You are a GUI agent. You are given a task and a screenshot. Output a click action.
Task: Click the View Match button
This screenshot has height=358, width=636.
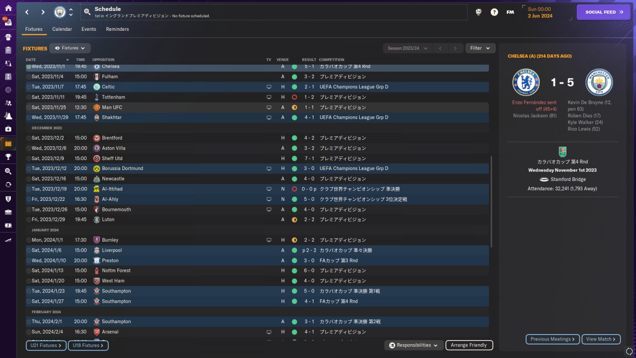click(x=601, y=339)
